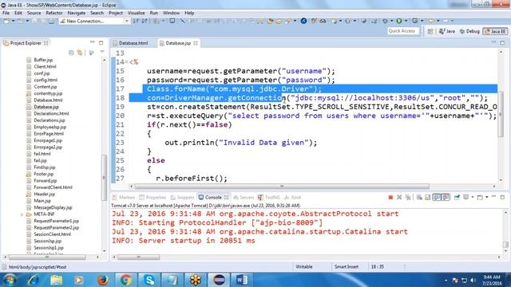The image size is (511, 287).
Task: Click the Project Explorer vertical scrollbar
Action: point(104,177)
